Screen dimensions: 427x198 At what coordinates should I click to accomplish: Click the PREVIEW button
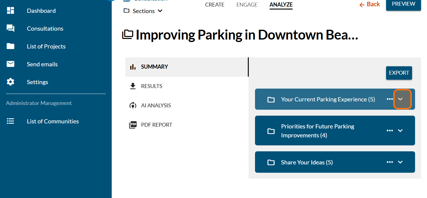[403, 4]
